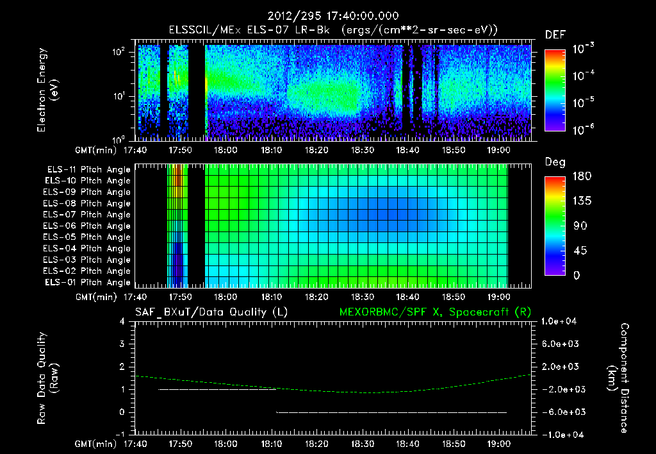Screen dimensions: 656x454
Task: Click GMT(min) label under data quality panel
Action: click(96, 444)
